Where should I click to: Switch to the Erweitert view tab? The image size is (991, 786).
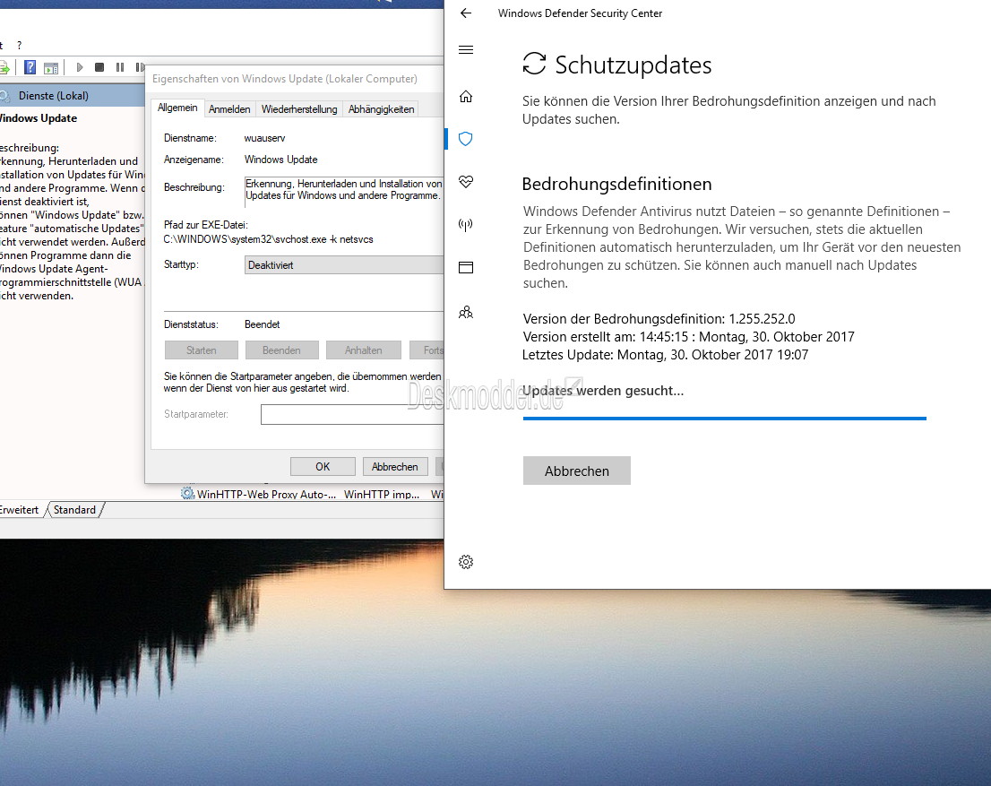pyautogui.click(x=21, y=510)
